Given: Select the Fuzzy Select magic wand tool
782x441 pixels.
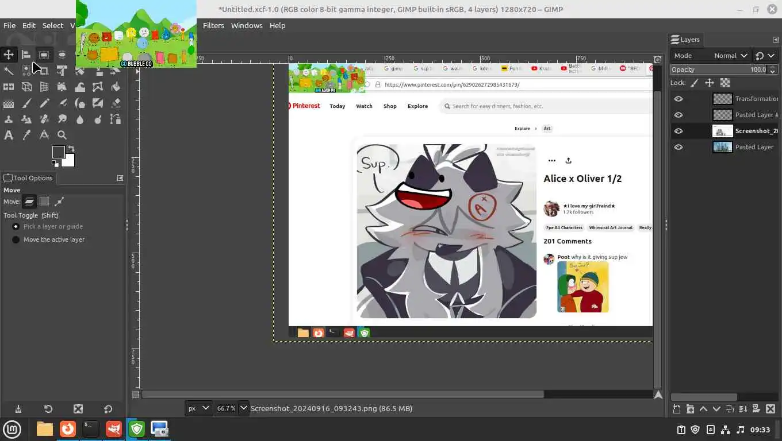Looking at the screenshot, I should (9, 71).
